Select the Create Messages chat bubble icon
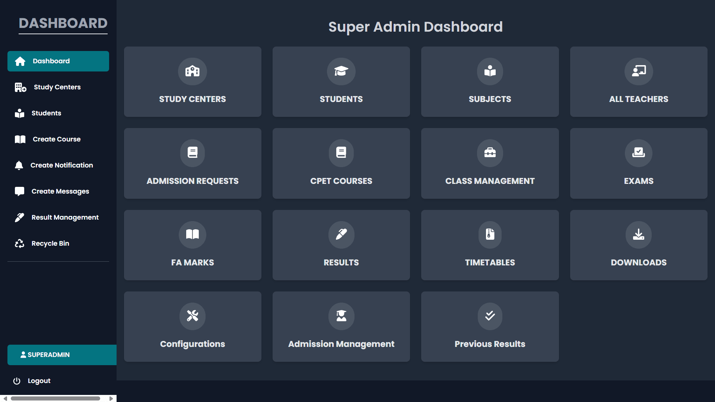 [19, 191]
